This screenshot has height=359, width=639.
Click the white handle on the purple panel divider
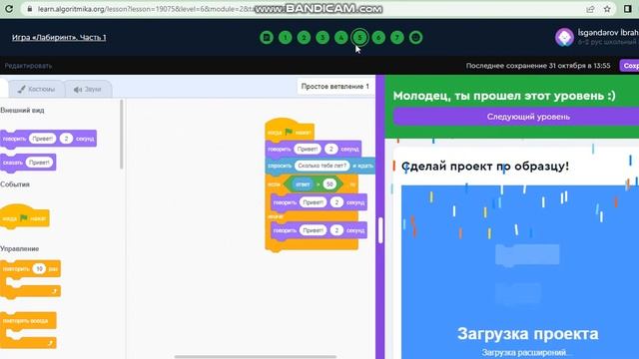click(x=380, y=230)
